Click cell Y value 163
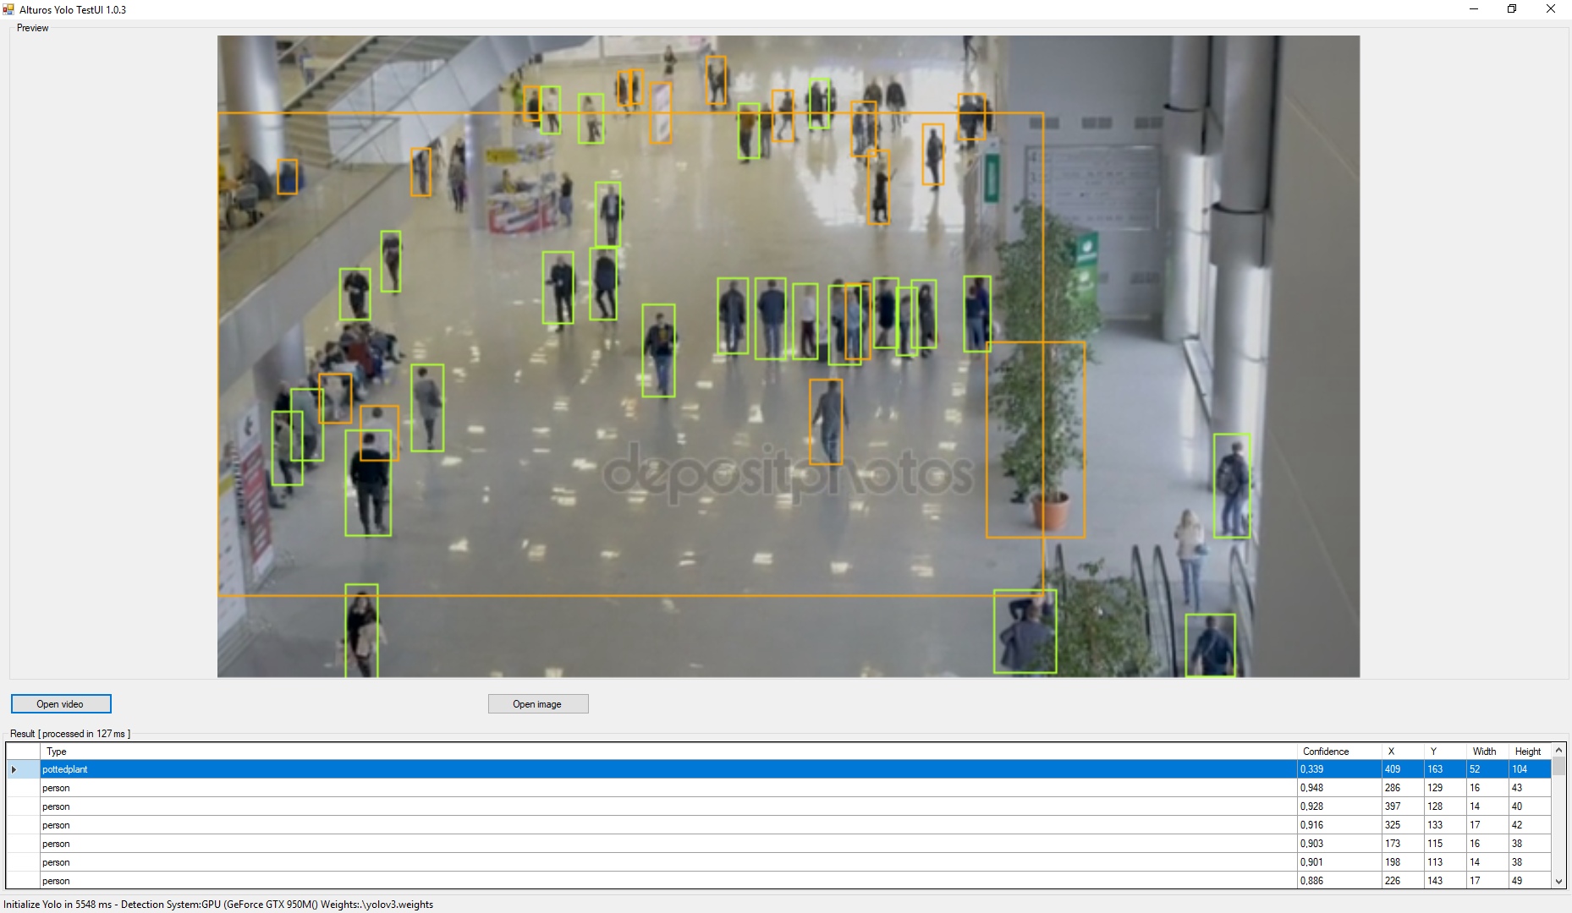Screen dimensions: 1572x913 1445,769
